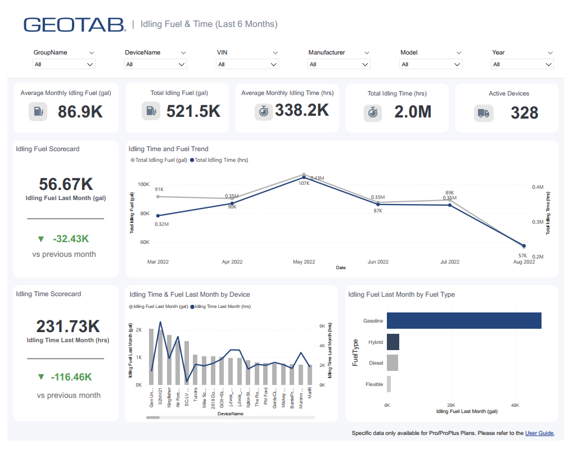Click the fuel pump icon beside 521.5K

tap(151, 111)
